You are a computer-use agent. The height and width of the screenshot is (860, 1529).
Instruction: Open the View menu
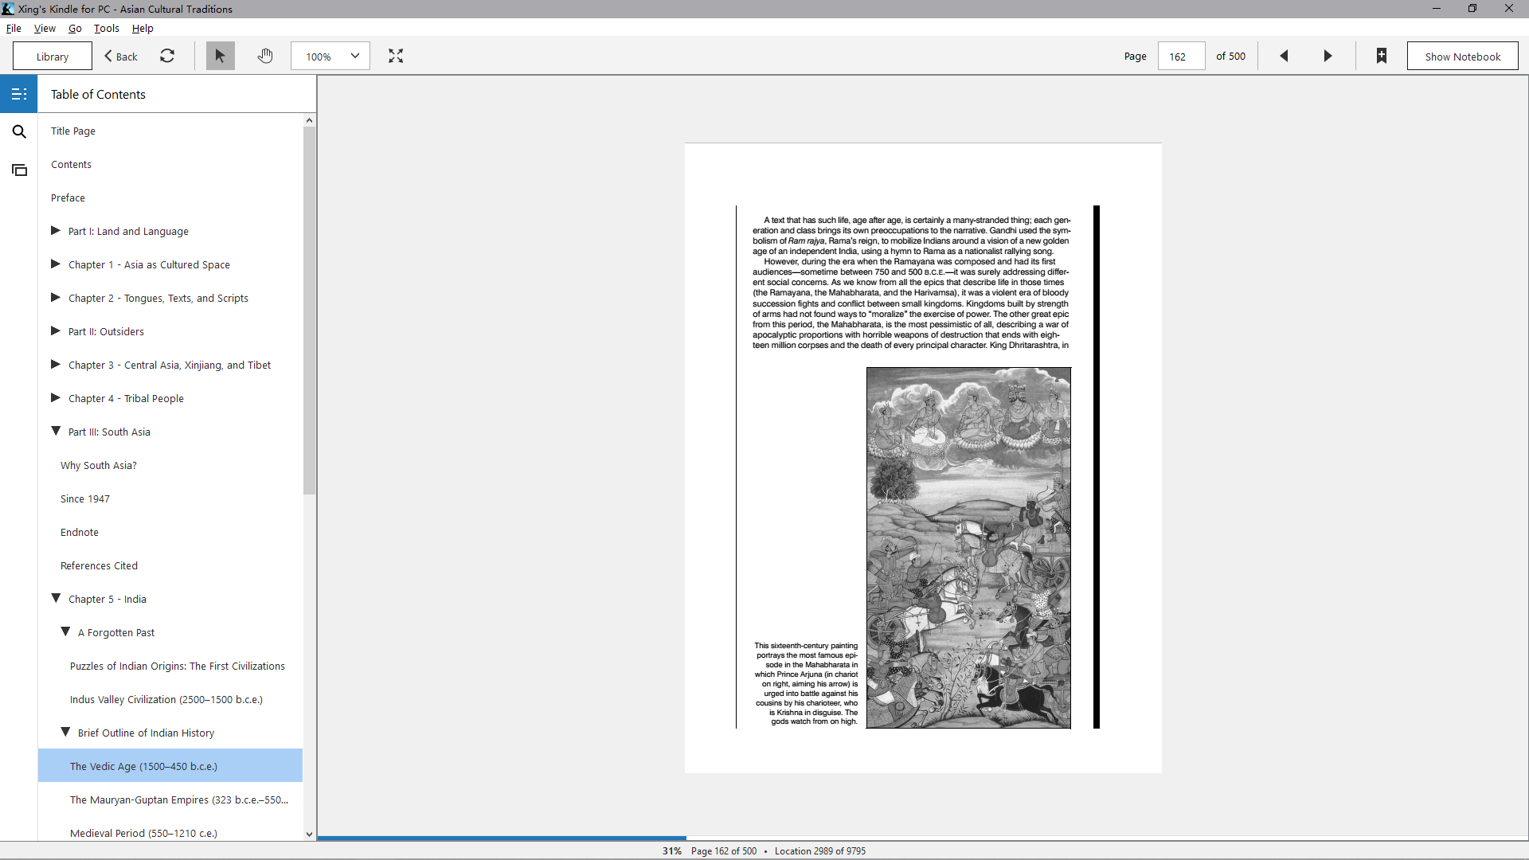coord(45,28)
